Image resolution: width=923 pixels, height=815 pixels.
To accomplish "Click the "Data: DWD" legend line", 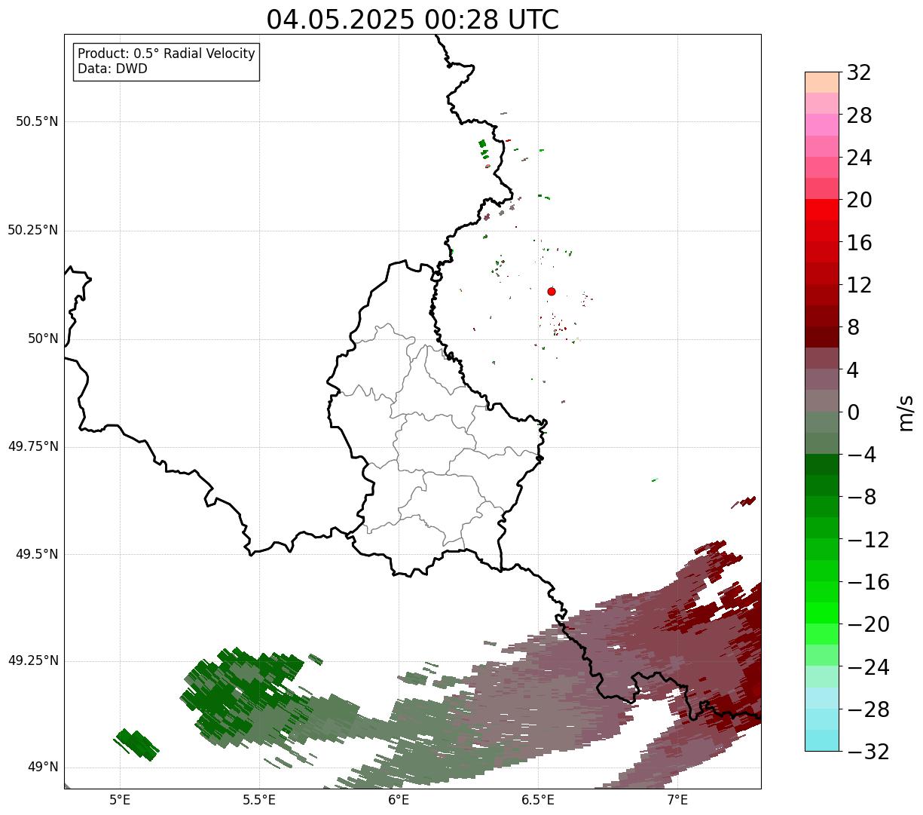I will click(x=112, y=69).
